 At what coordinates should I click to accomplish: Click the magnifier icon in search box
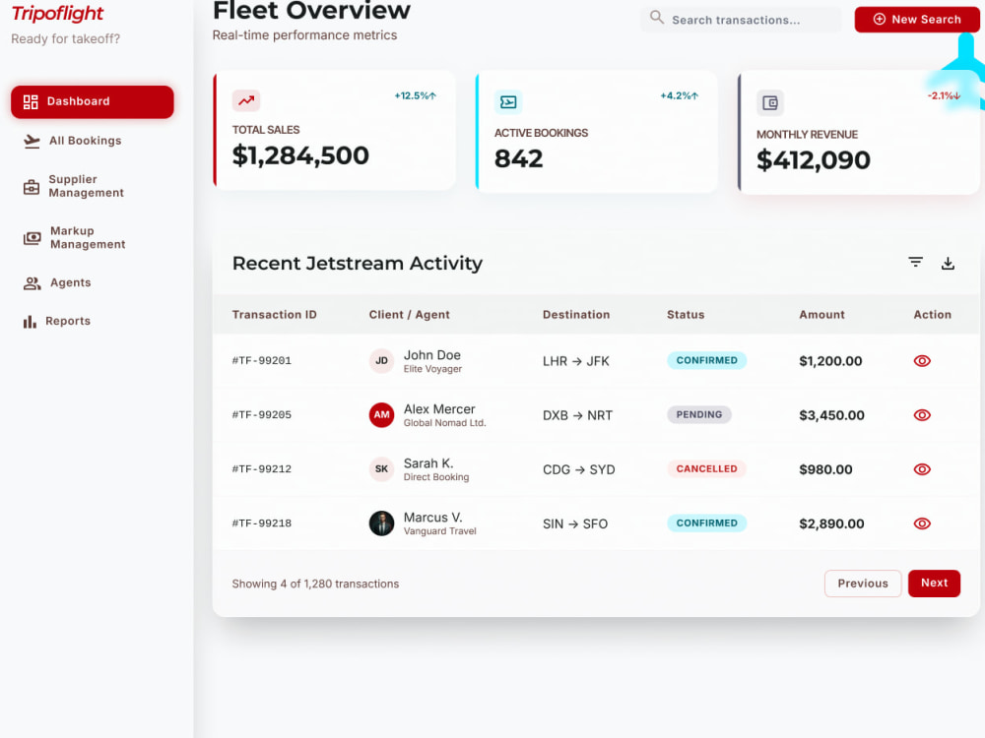(x=656, y=17)
